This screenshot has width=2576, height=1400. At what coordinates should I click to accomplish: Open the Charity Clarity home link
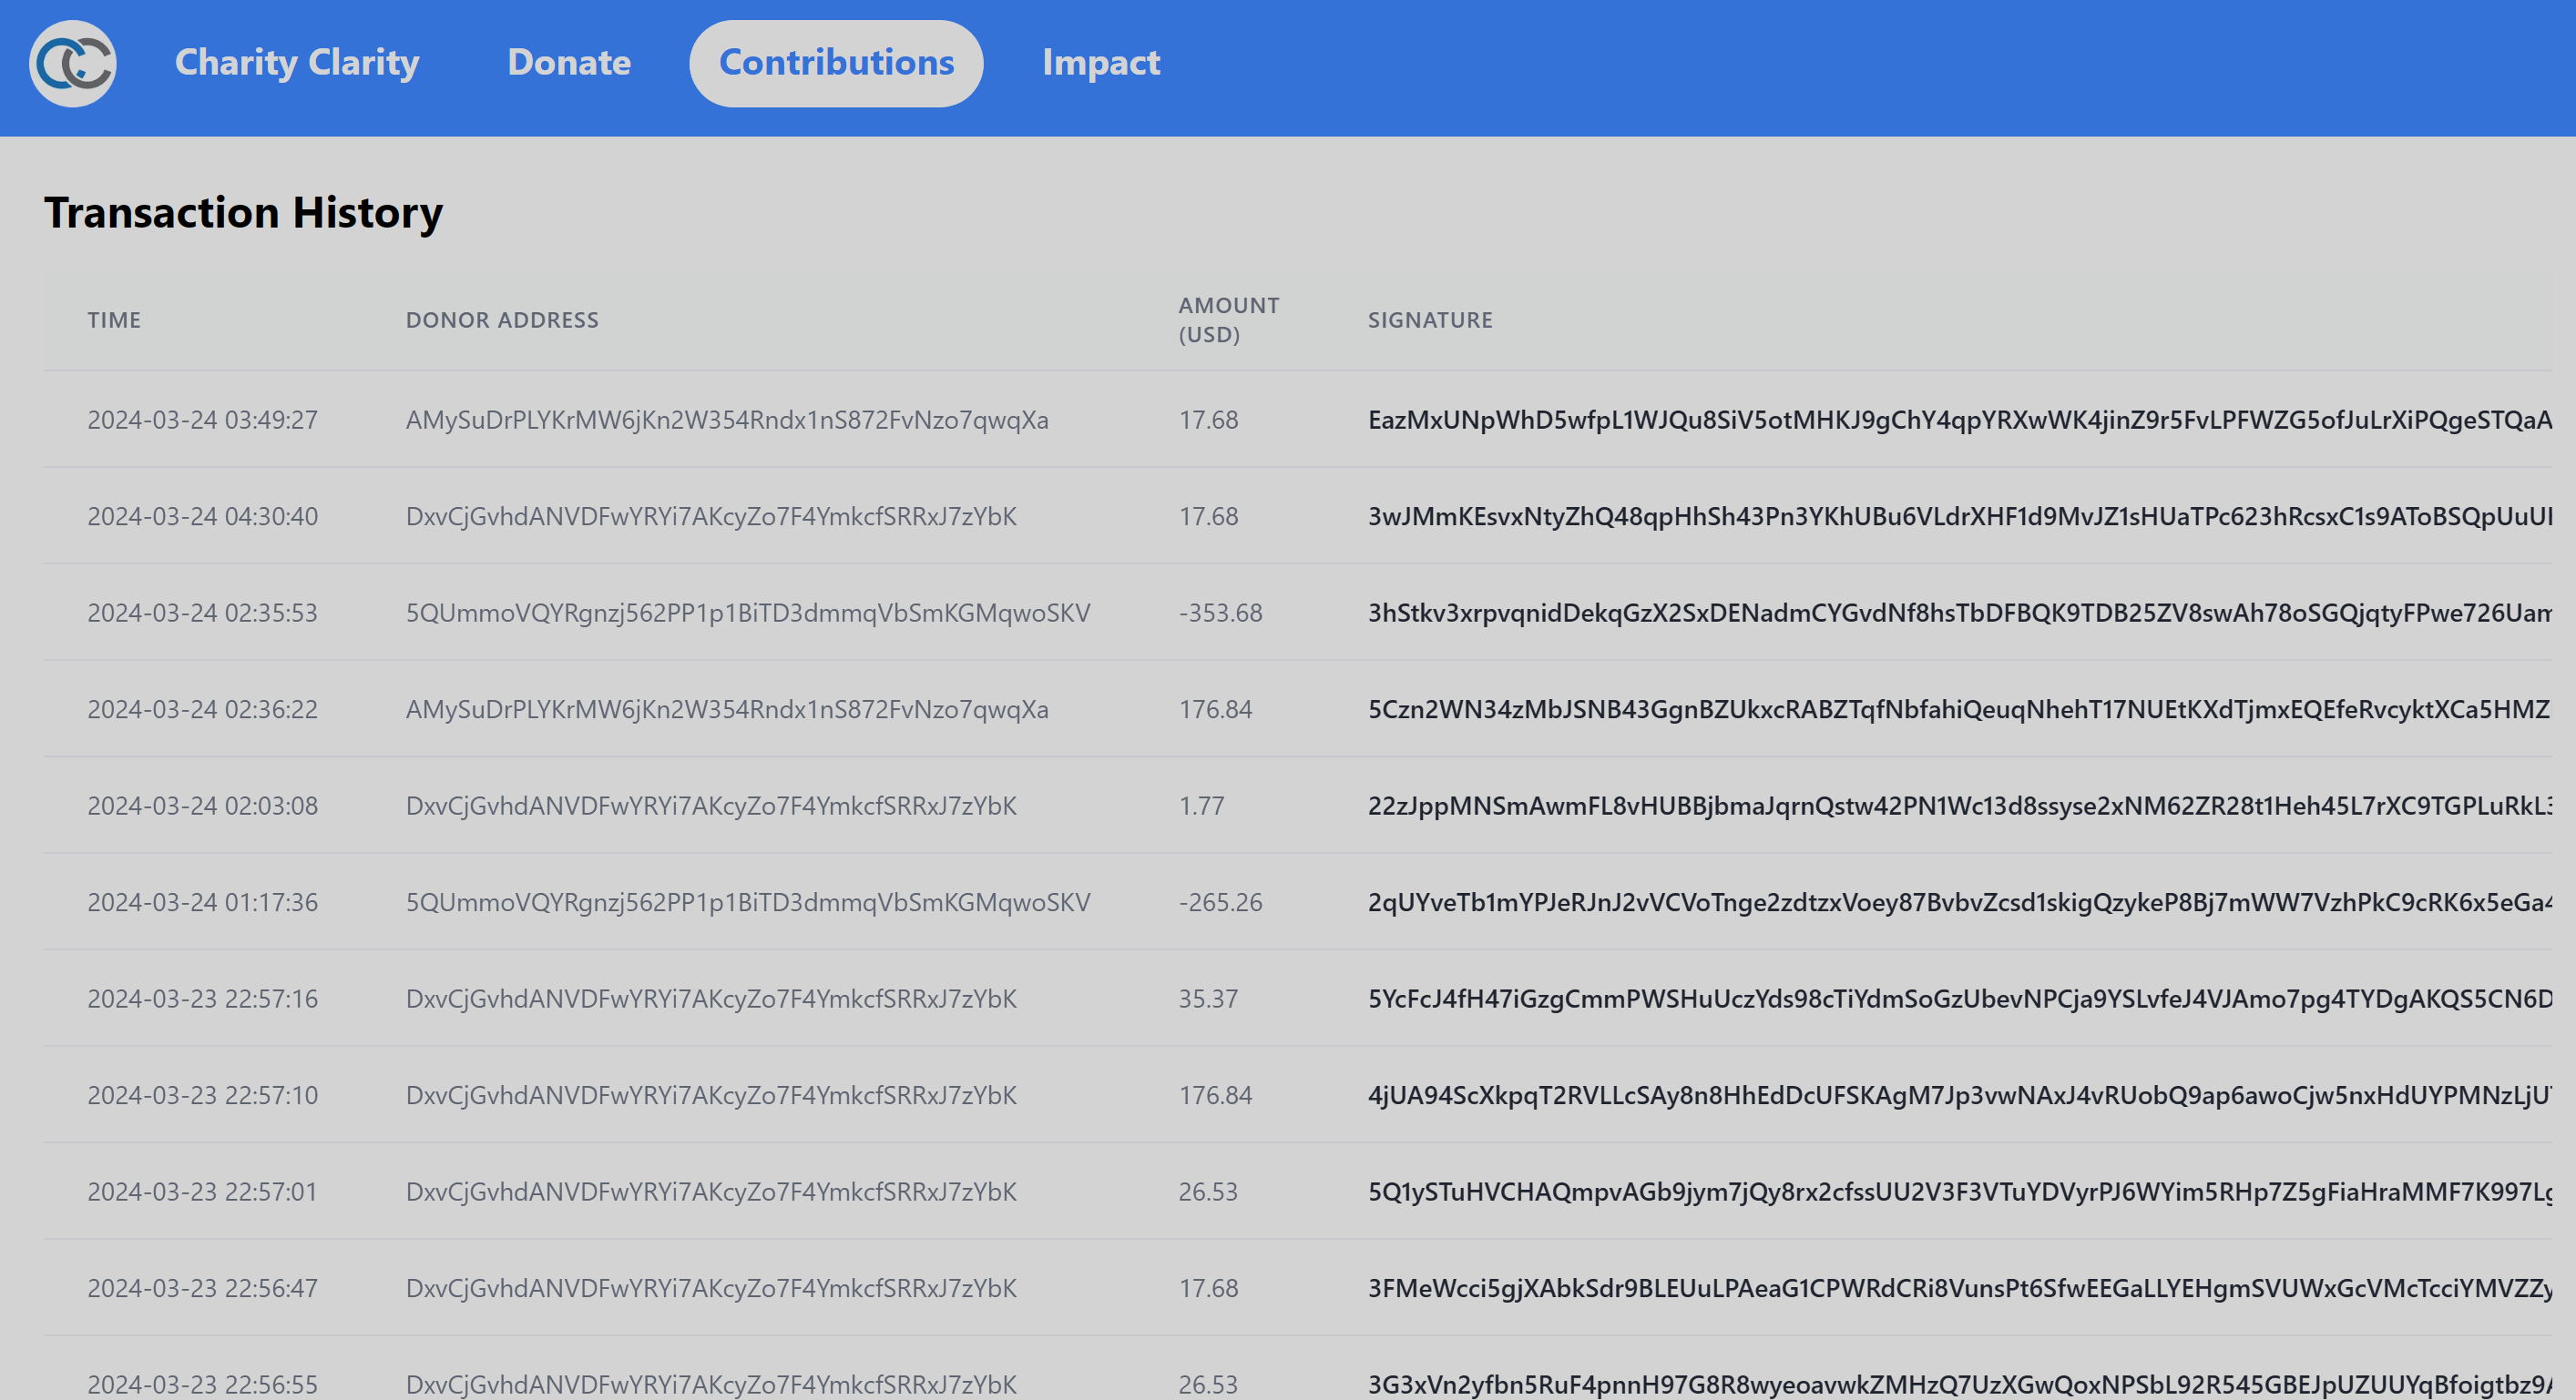(297, 63)
